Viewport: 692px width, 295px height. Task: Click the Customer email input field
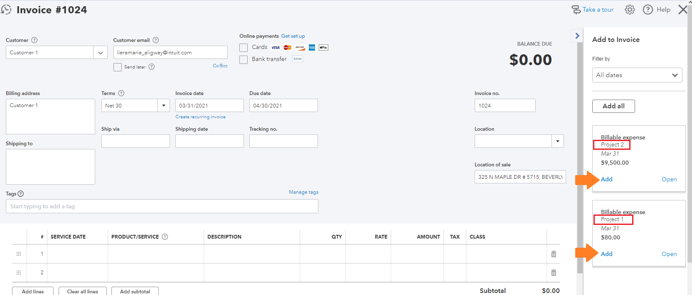(170, 52)
